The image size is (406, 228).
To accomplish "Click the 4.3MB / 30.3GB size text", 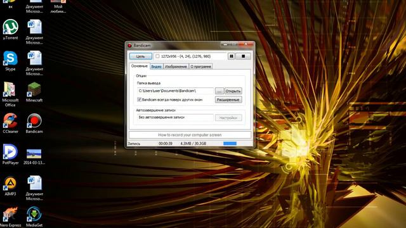I will pyautogui.click(x=193, y=144).
